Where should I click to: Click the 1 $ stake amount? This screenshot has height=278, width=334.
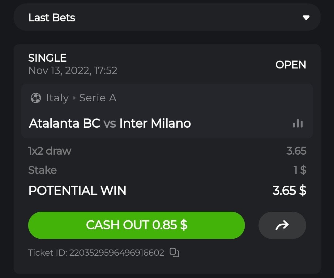pos(300,170)
